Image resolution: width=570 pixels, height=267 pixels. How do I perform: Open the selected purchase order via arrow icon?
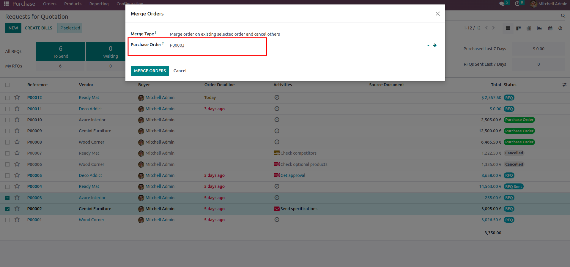(x=435, y=45)
